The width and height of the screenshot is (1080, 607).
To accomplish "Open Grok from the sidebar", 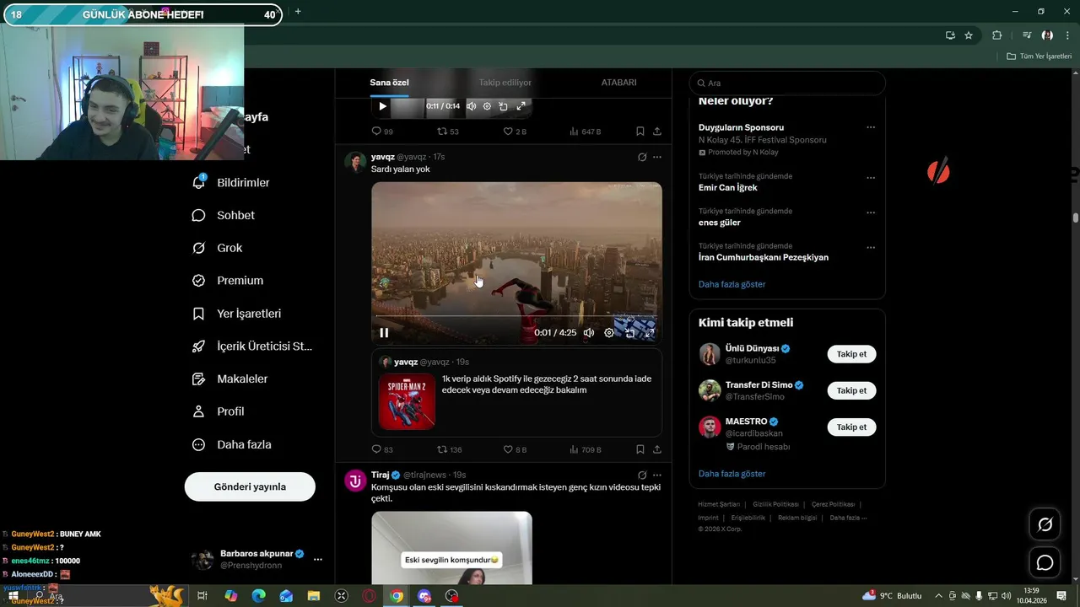I will [218, 248].
